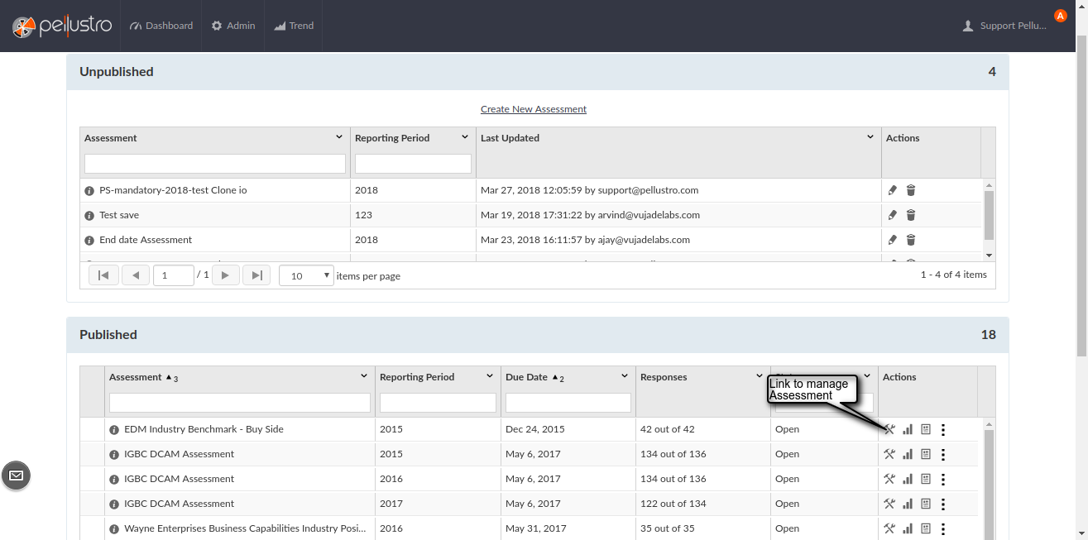Open report for Wayne Enterprises assessment
Image resolution: width=1088 pixels, height=540 pixels.
(926, 528)
